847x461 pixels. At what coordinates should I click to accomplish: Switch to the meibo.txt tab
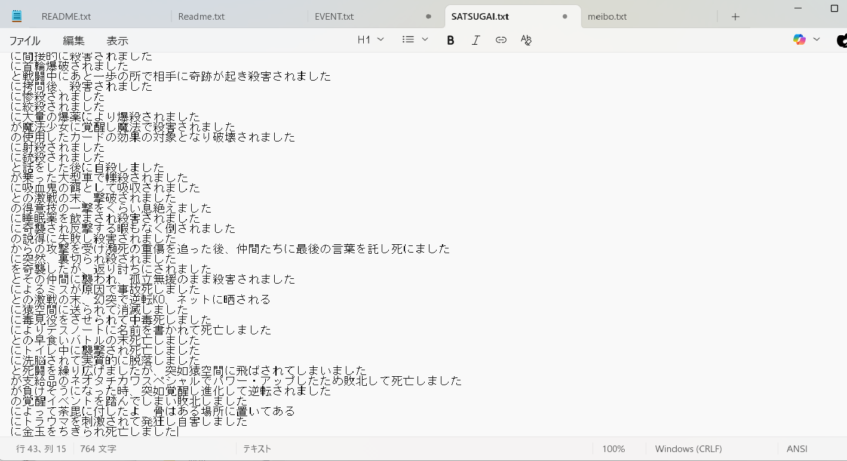(x=607, y=17)
